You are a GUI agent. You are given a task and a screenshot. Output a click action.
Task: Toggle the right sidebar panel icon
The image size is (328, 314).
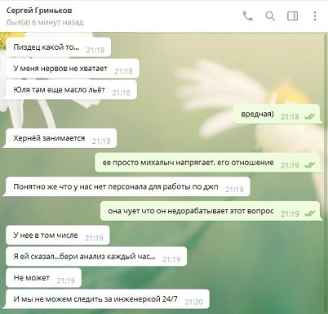(x=293, y=16)
